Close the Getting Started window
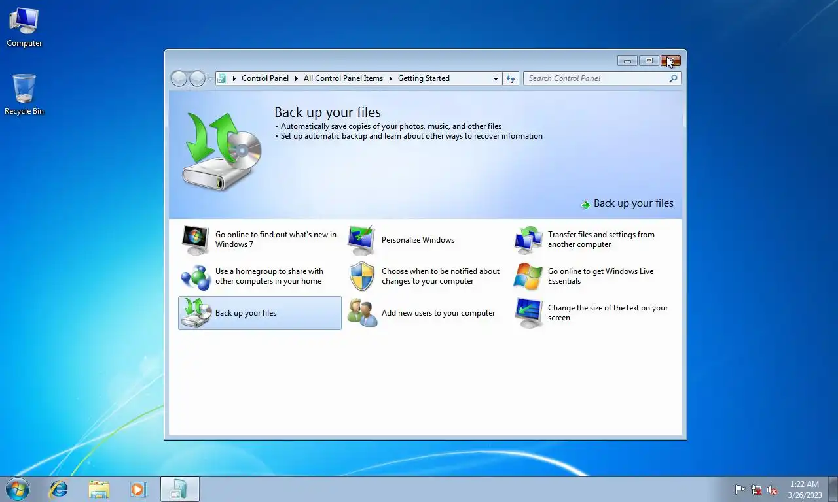The width and height of the screenshot is (838, 502). pyautogui.click(x=671, y=61)
